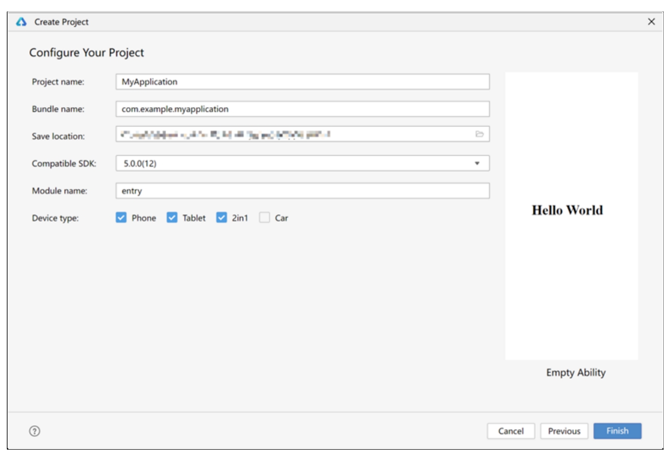Enable the Car device type
The width and height of the screenshot is (672, 455).
(x=264, y=218)
